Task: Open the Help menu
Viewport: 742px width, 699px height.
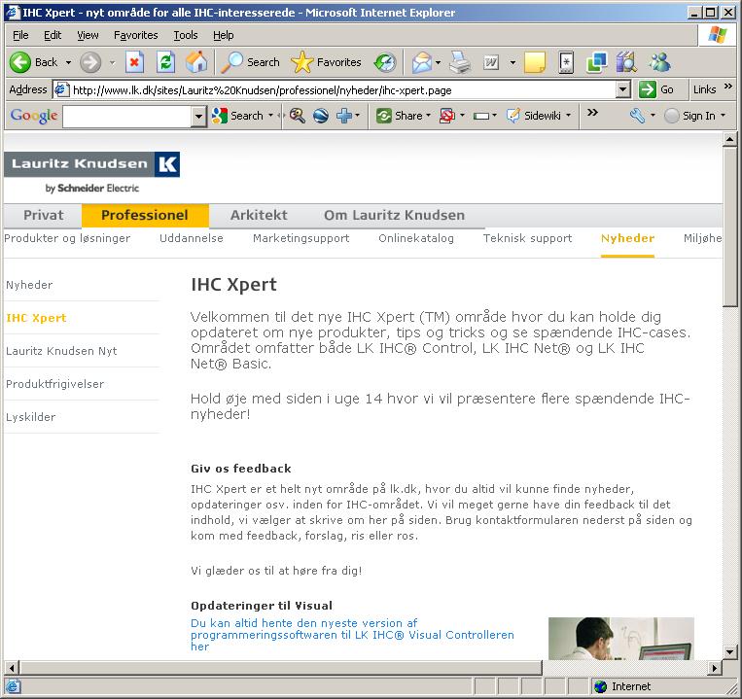Action: [x=224, y=35]
